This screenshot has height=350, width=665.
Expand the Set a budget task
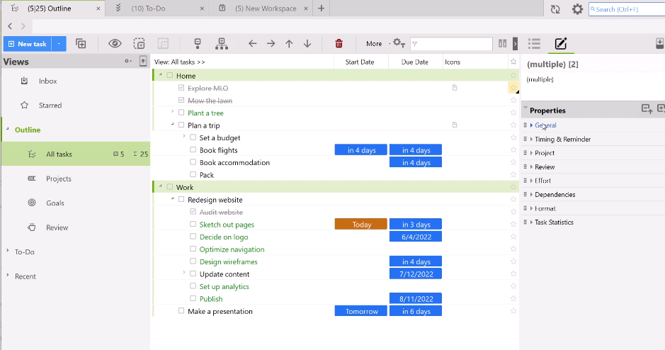[x=184, y=136]
